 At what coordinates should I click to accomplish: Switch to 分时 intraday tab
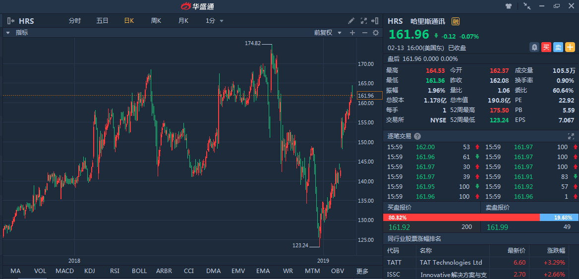74,21
